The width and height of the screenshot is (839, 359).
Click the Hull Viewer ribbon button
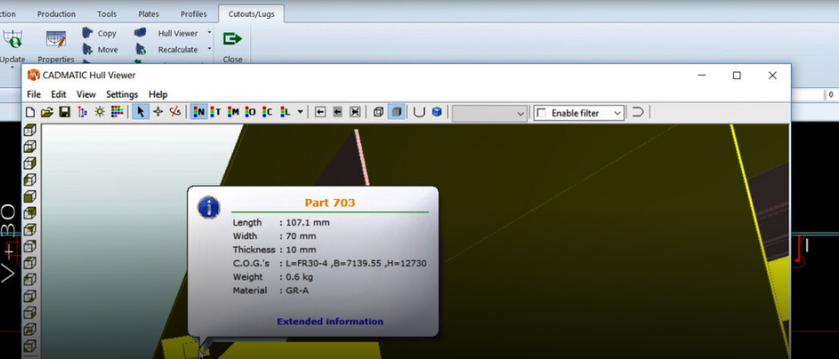[167, 33]
